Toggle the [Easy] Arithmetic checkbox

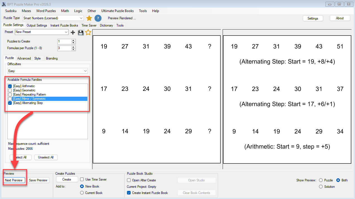coord(10,86)
